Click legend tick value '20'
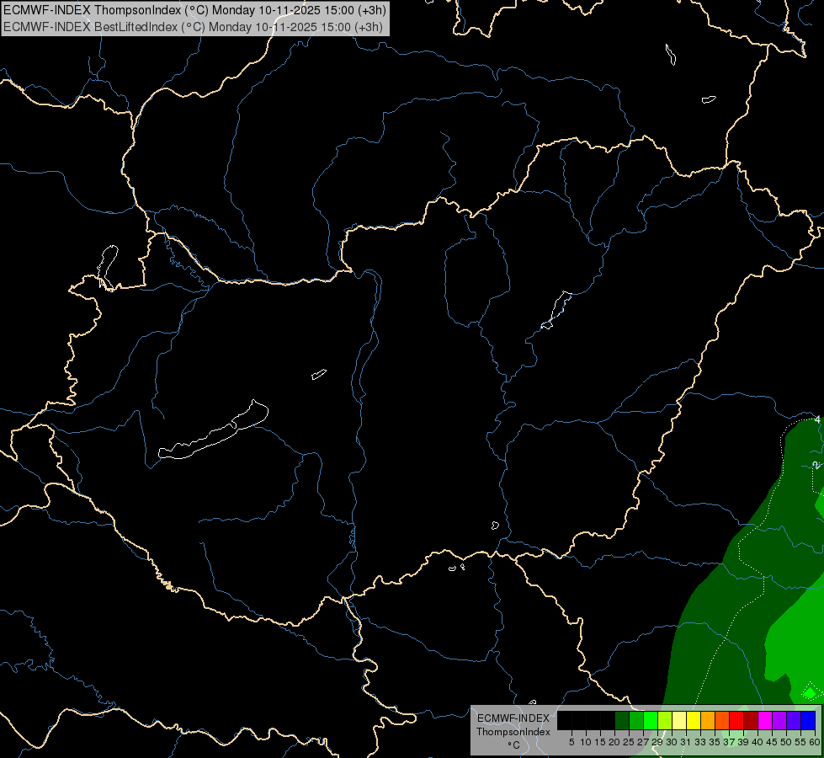 point(614,742)
